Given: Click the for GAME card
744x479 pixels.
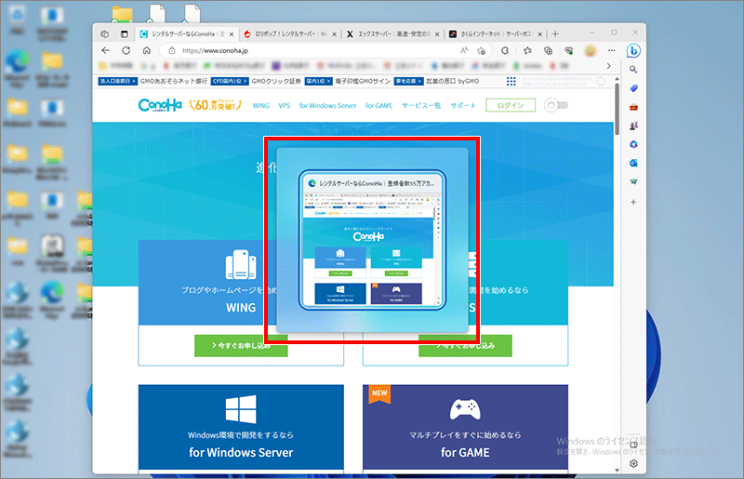Looking at the screenshot, I should tap(466, 427).
